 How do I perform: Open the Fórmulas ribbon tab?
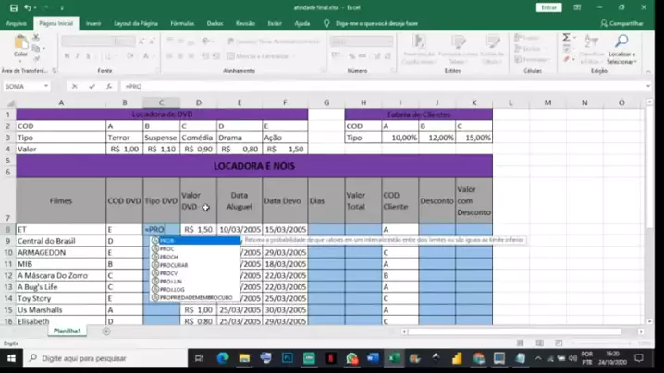point(182,22)
